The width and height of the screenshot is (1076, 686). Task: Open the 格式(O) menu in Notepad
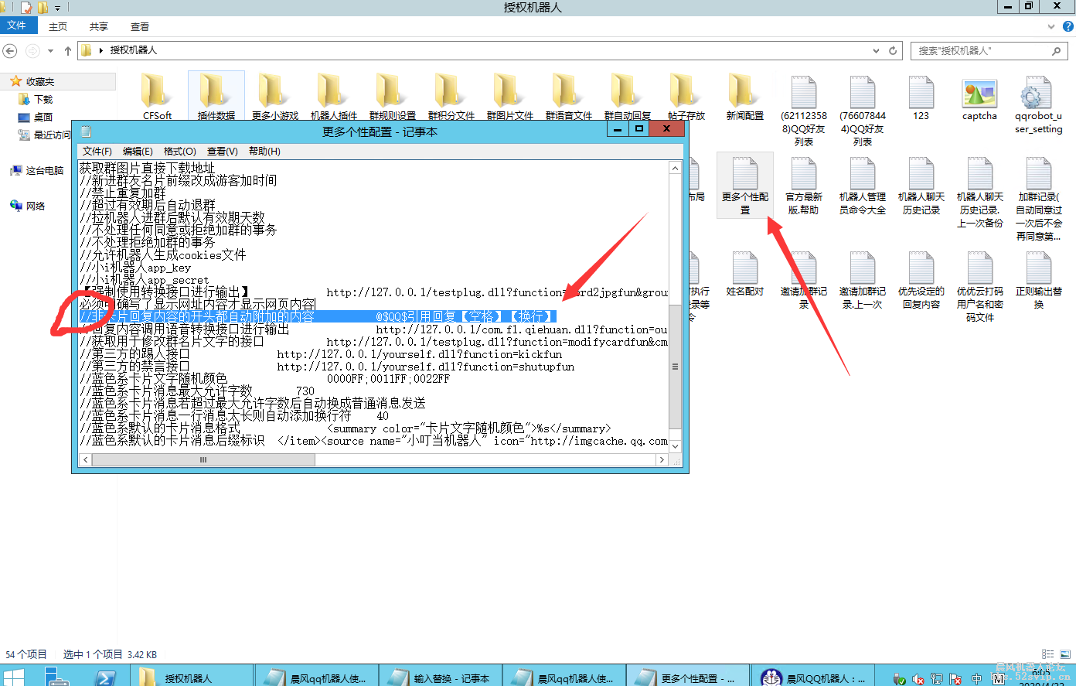click(179, 151)
